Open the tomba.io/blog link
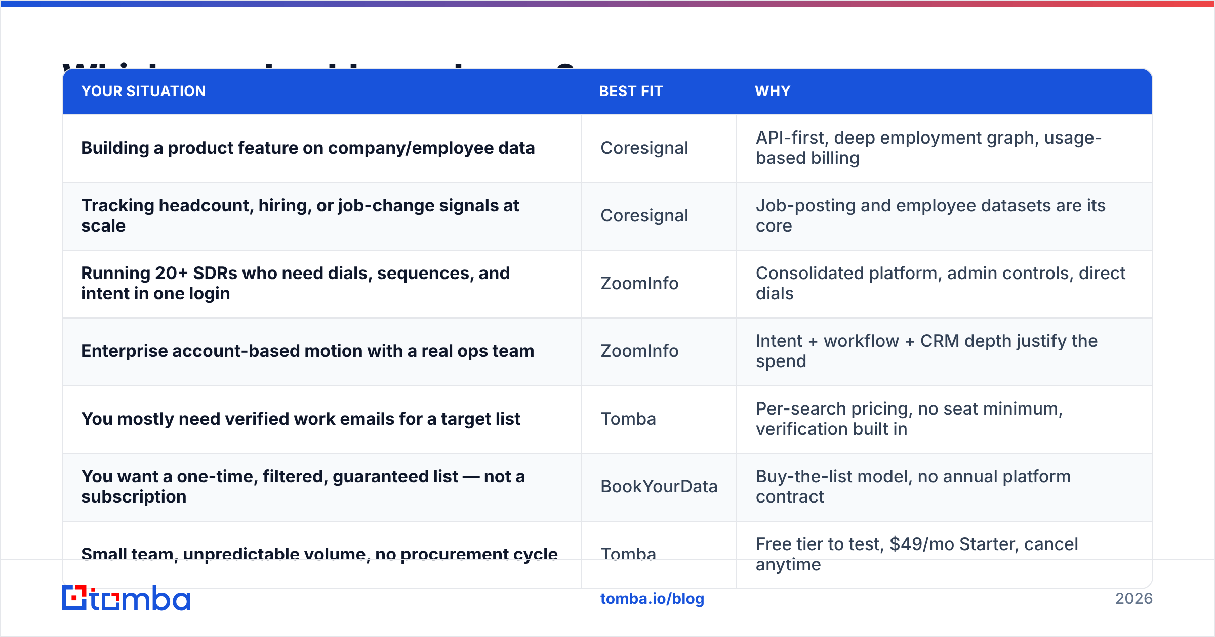Screen dimensions: 1215x637 [x=652, y=599]
